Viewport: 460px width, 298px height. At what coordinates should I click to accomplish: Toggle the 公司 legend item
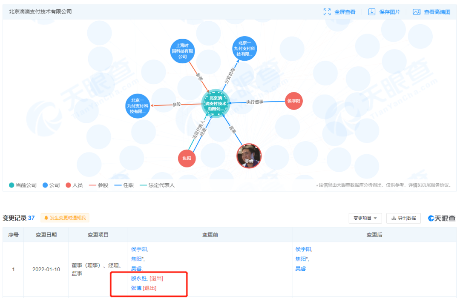pyautogui.click(x=51, y=185)
